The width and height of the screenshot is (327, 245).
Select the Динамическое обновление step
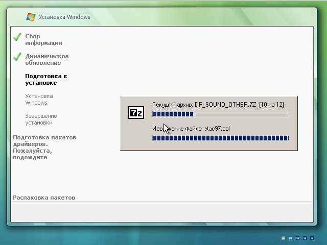coord(47,60)
